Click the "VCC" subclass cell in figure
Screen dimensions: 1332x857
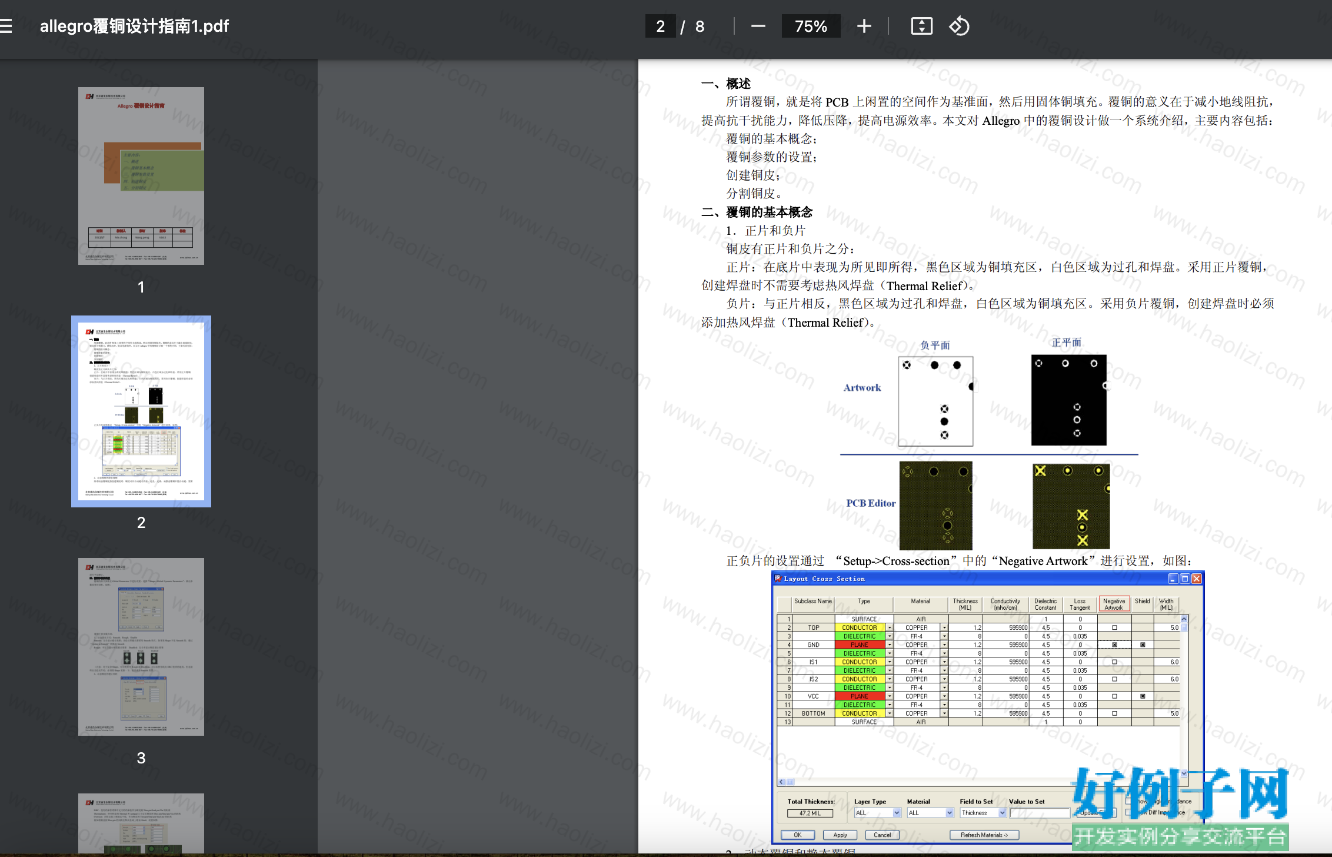(813, 696)
